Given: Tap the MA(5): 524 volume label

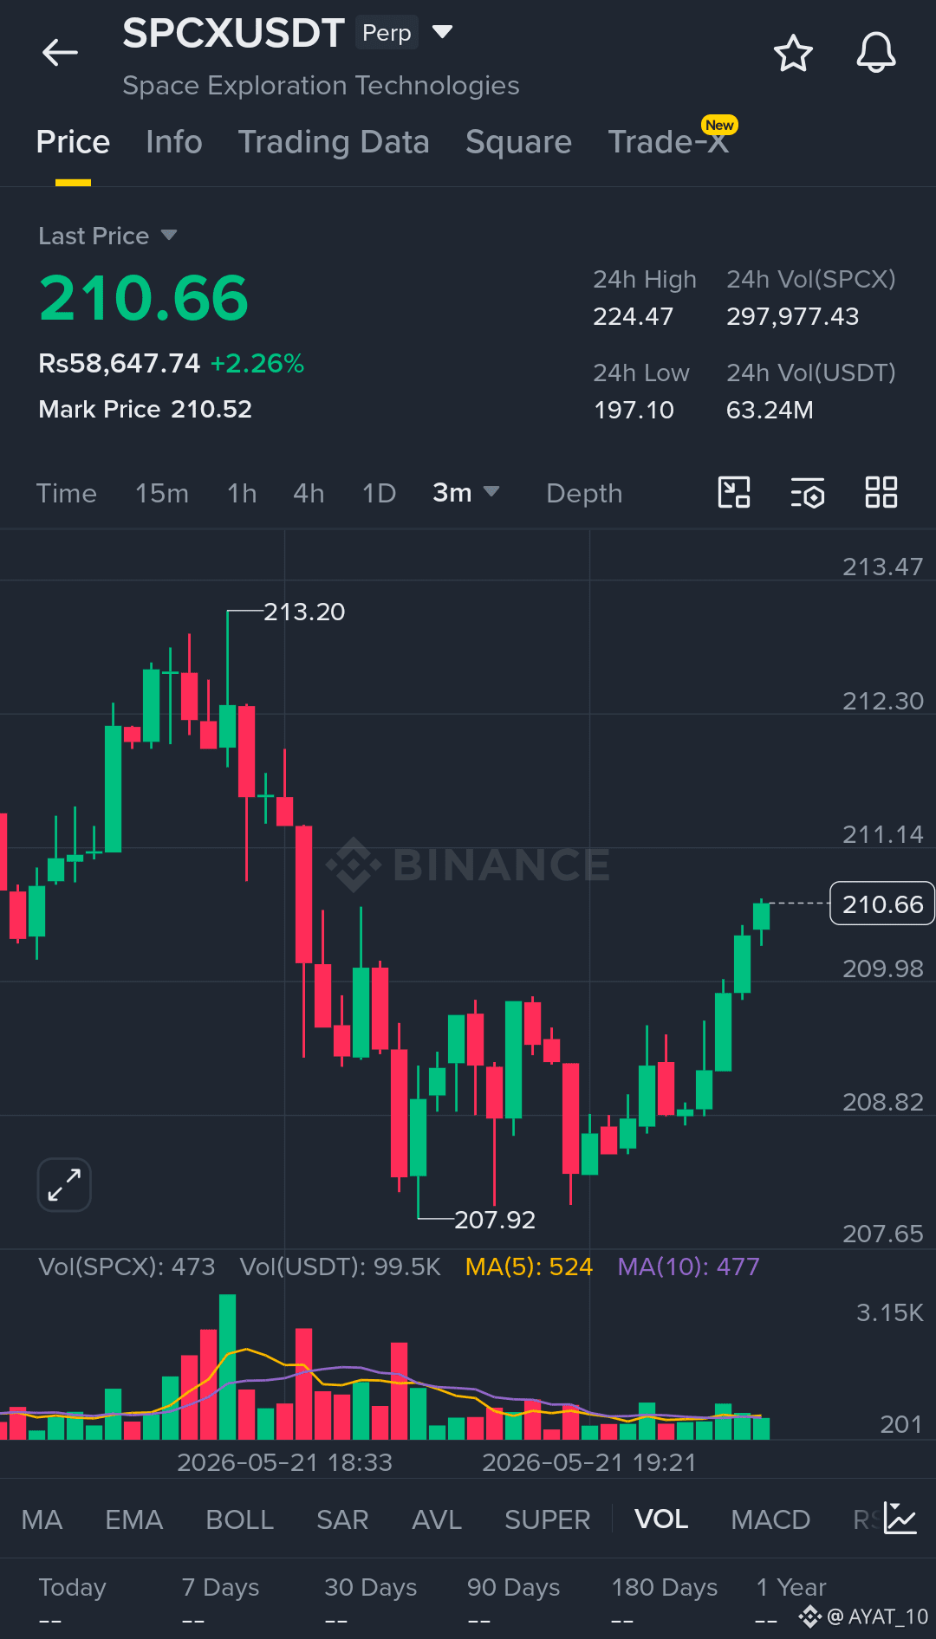Looking at the screenshot, I should (x=529, y=1266).
